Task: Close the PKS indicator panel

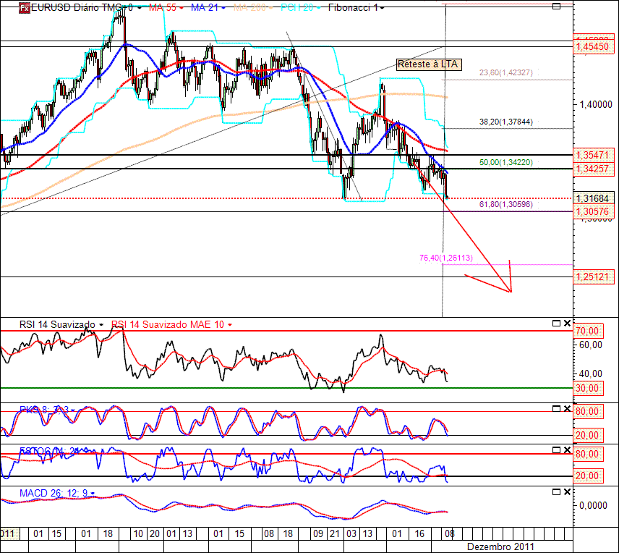Action: pos(567,409)
